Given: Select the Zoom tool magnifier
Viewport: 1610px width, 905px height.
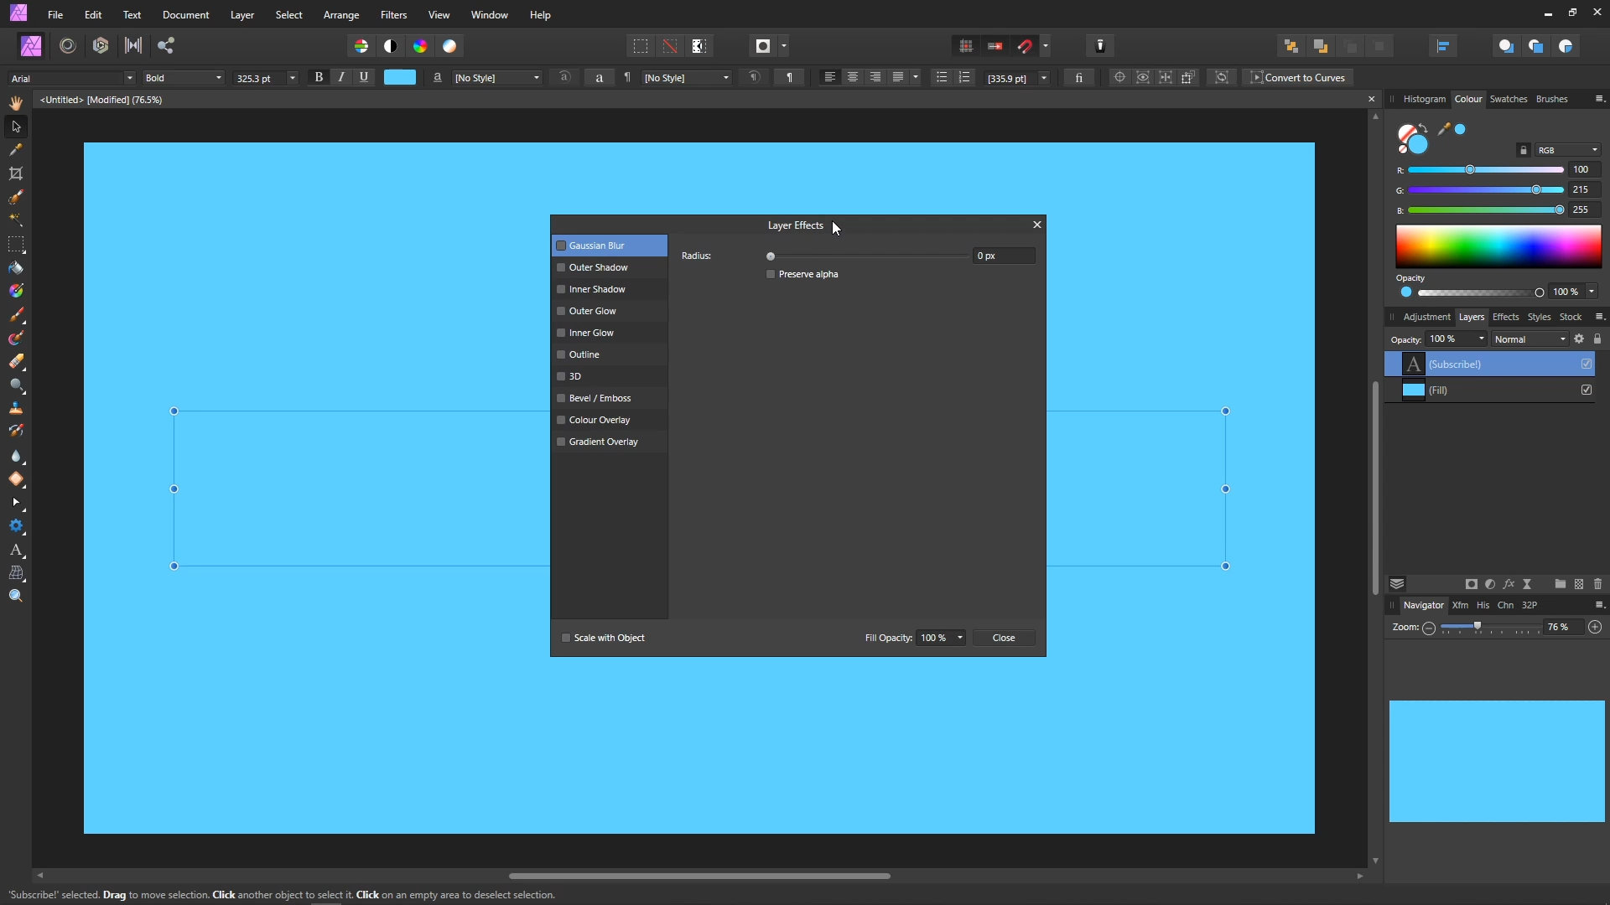Looking at the screenshot, I should 16,596.
